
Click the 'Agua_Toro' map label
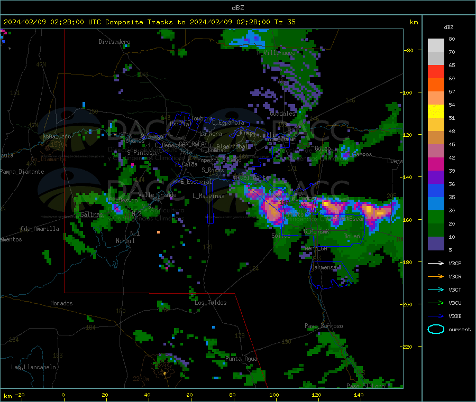point(57,136)
